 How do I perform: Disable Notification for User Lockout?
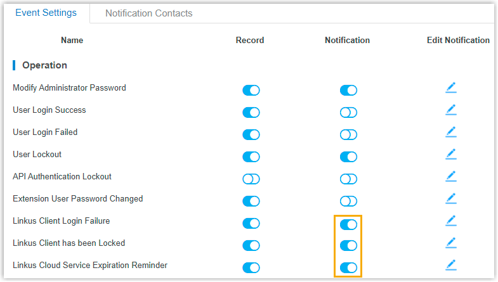[348, 157]
